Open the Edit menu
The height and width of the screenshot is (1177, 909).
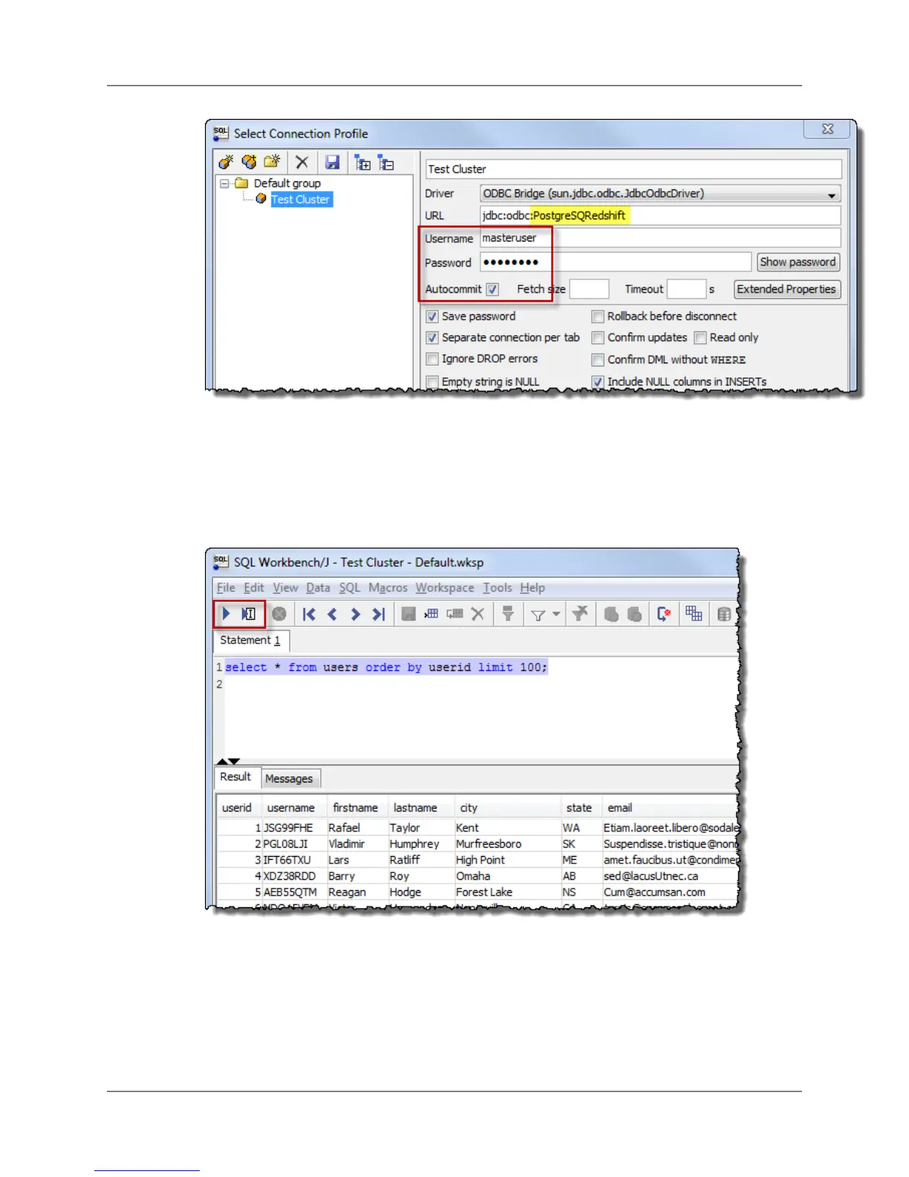[x=254, y=587]
